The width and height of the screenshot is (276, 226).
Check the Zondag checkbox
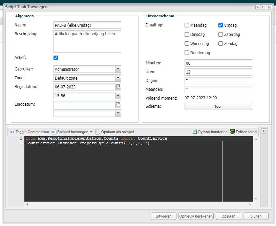pos(220,44)
